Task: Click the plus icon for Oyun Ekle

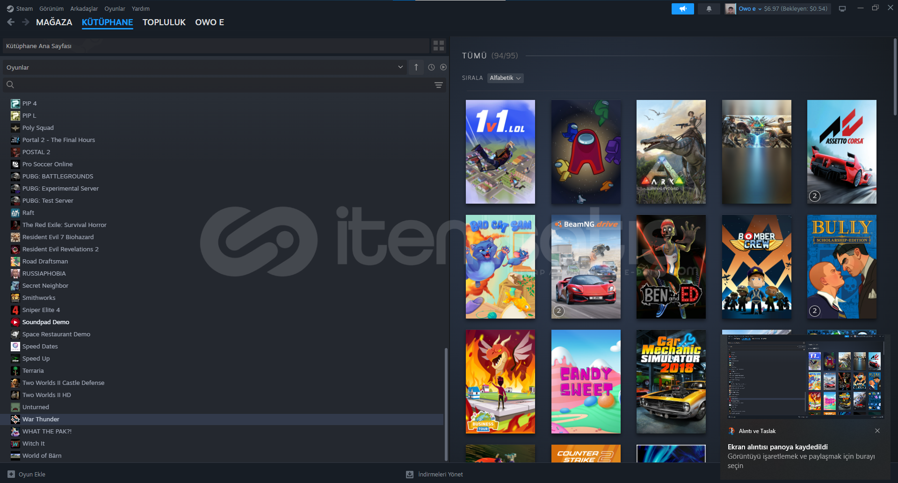Action: (x=11, y=474)
